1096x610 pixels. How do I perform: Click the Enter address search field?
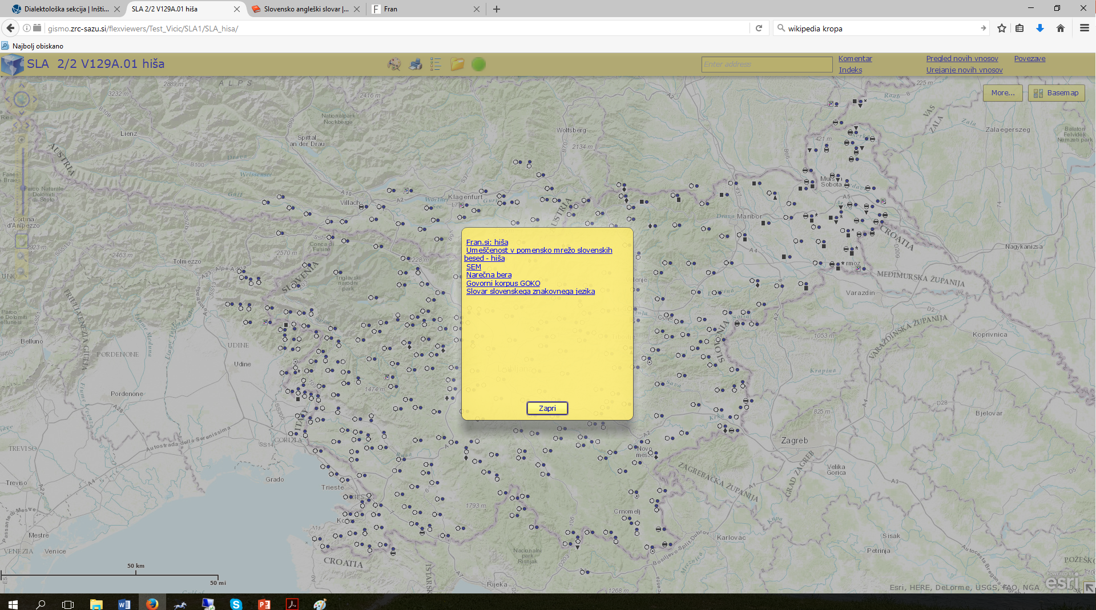[766, 64]
